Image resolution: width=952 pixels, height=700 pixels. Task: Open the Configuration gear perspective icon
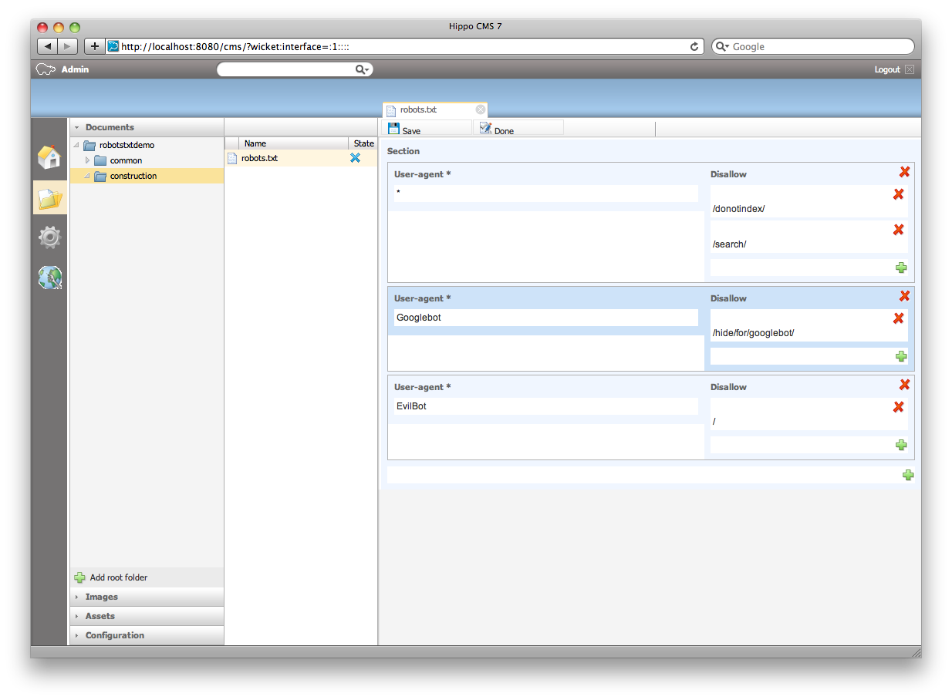(x=49, y=237)
